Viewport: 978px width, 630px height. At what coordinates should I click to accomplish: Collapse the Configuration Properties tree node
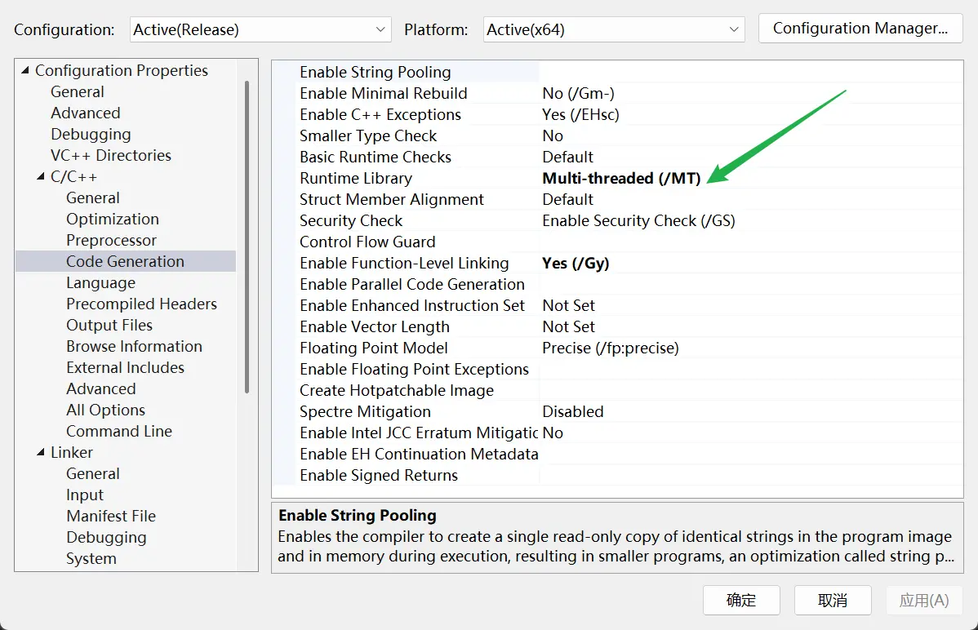[25, 71]
